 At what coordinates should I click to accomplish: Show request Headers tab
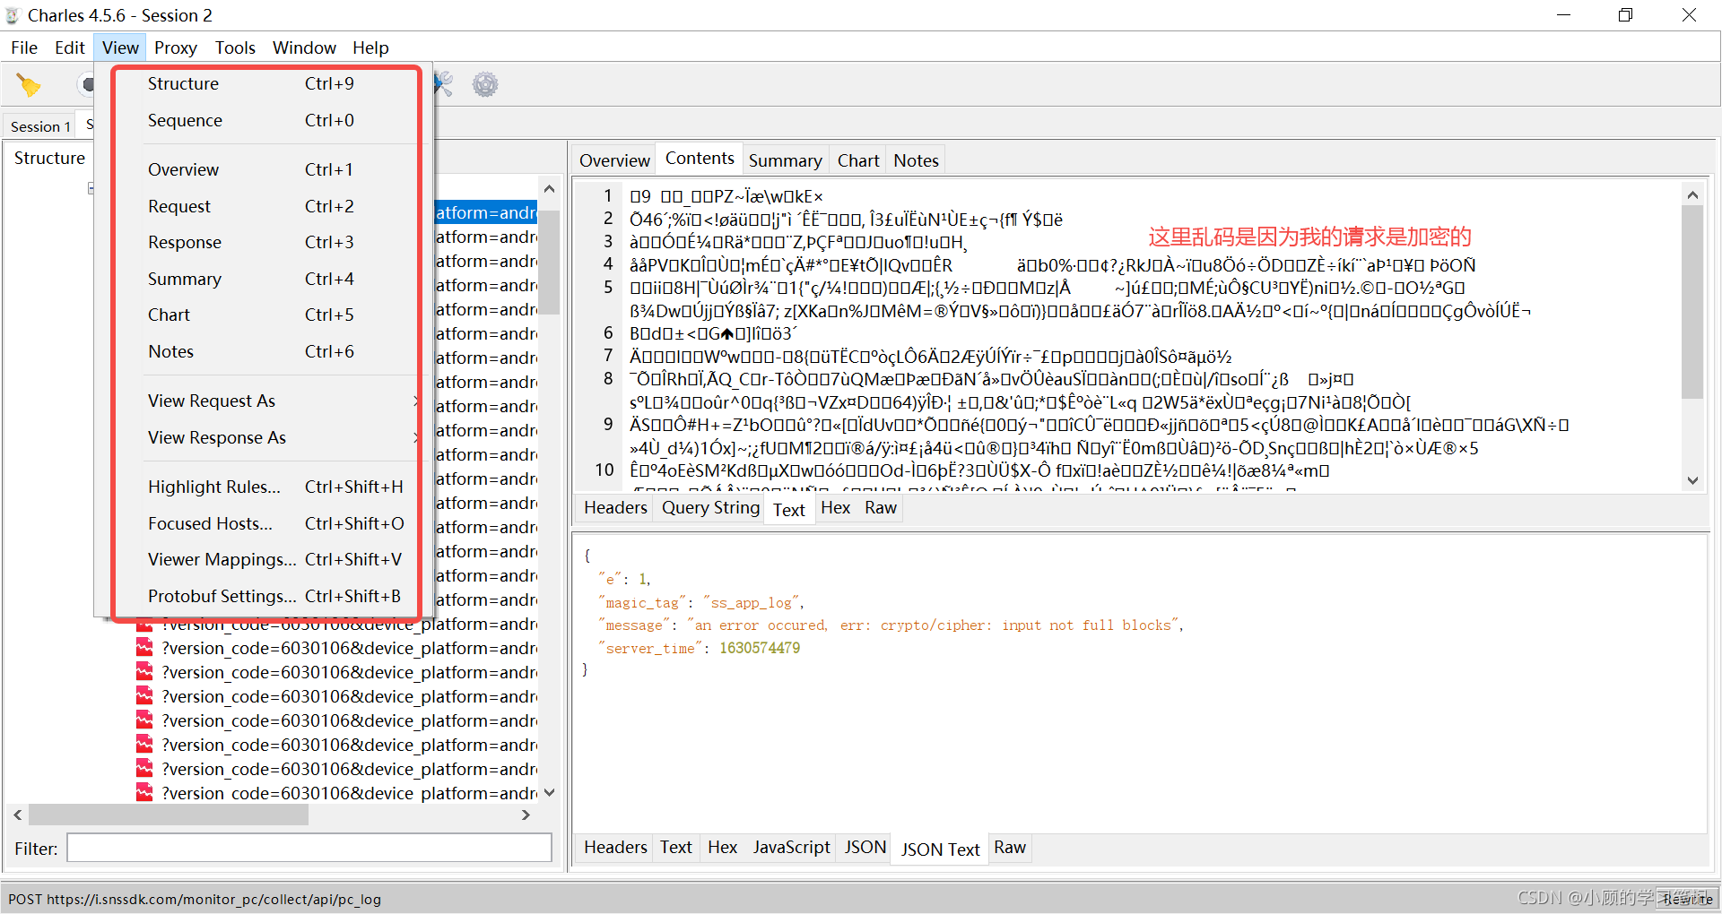[615, 507]
